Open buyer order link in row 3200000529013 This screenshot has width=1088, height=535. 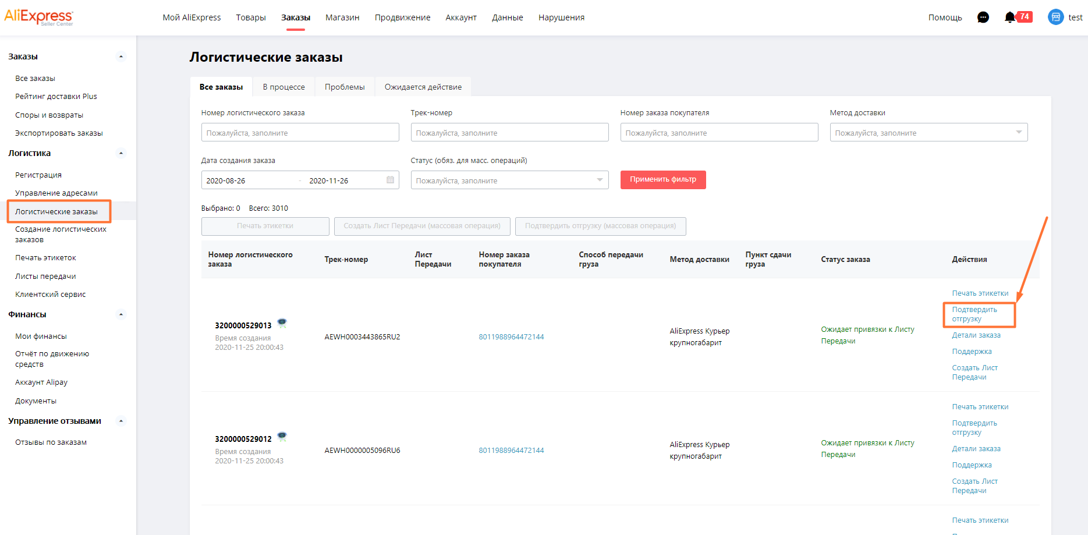(x=511, y=336)
